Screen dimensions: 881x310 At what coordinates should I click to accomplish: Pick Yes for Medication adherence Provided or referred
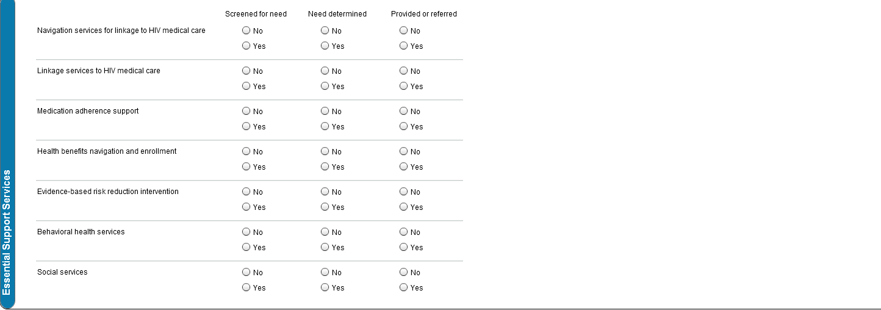[x=404, y=126]
